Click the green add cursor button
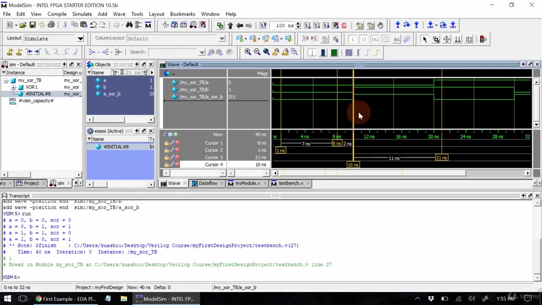 (x=175, y=134)
